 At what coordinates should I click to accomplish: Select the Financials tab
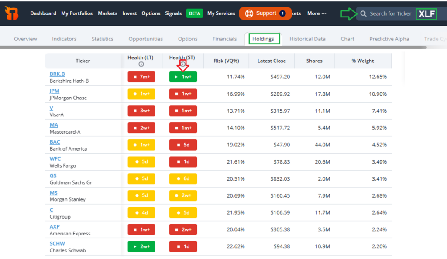point(224,39)
